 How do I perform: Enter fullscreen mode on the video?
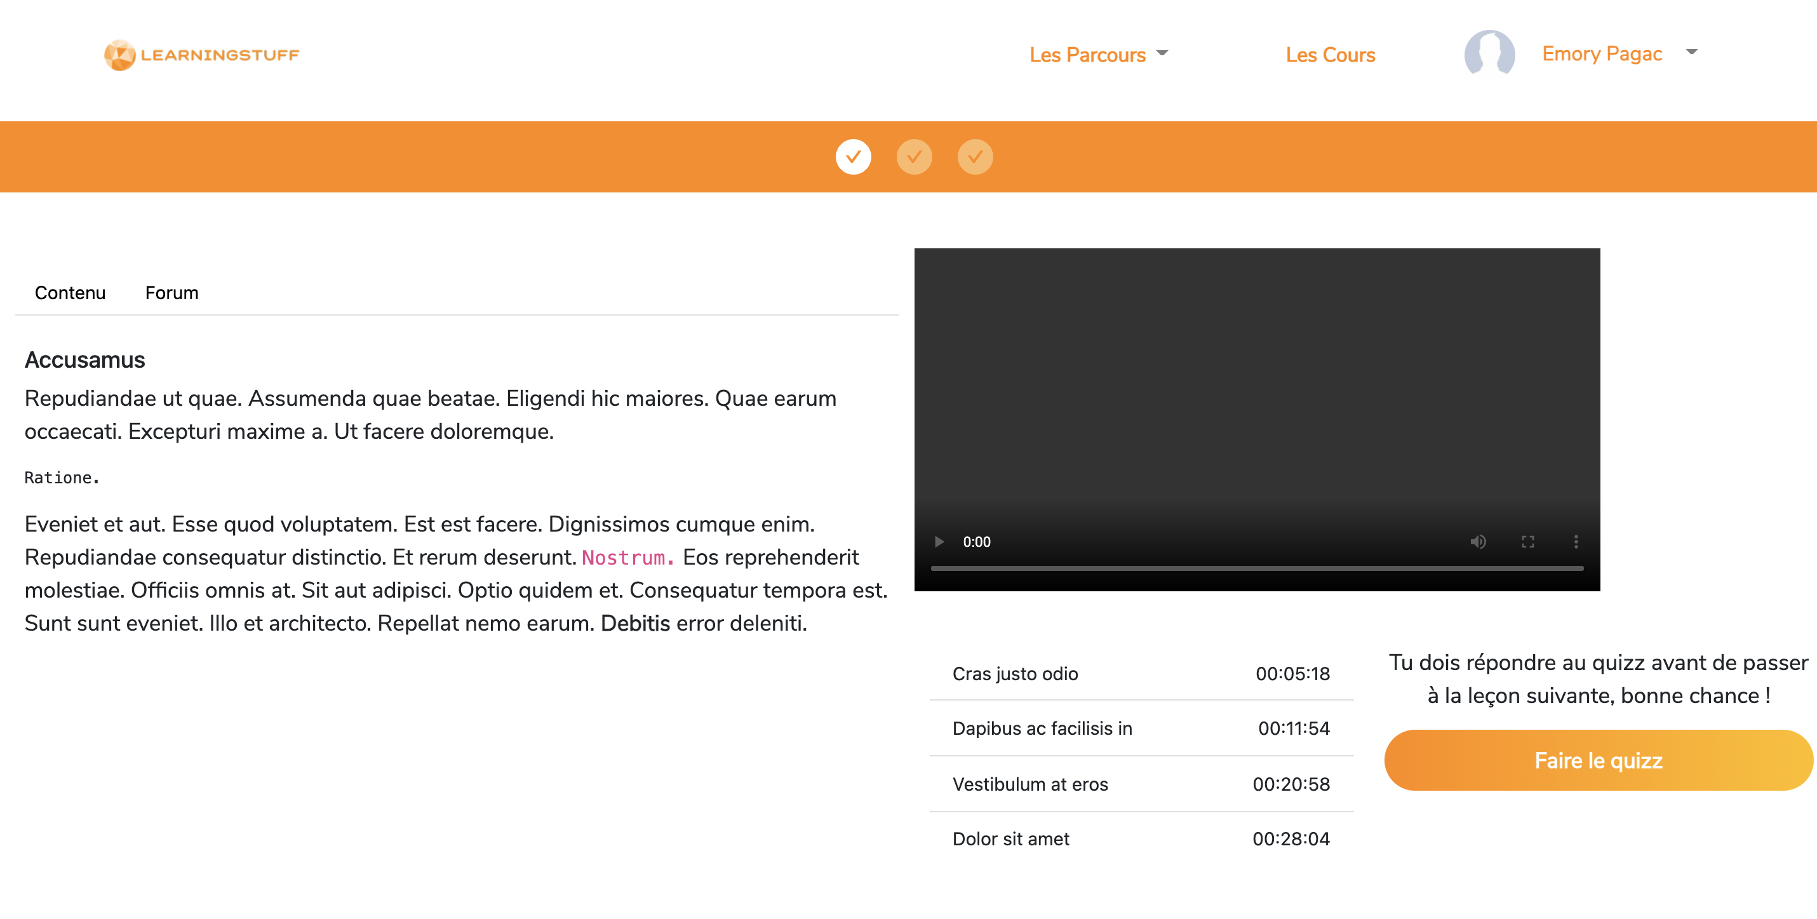1527,542
